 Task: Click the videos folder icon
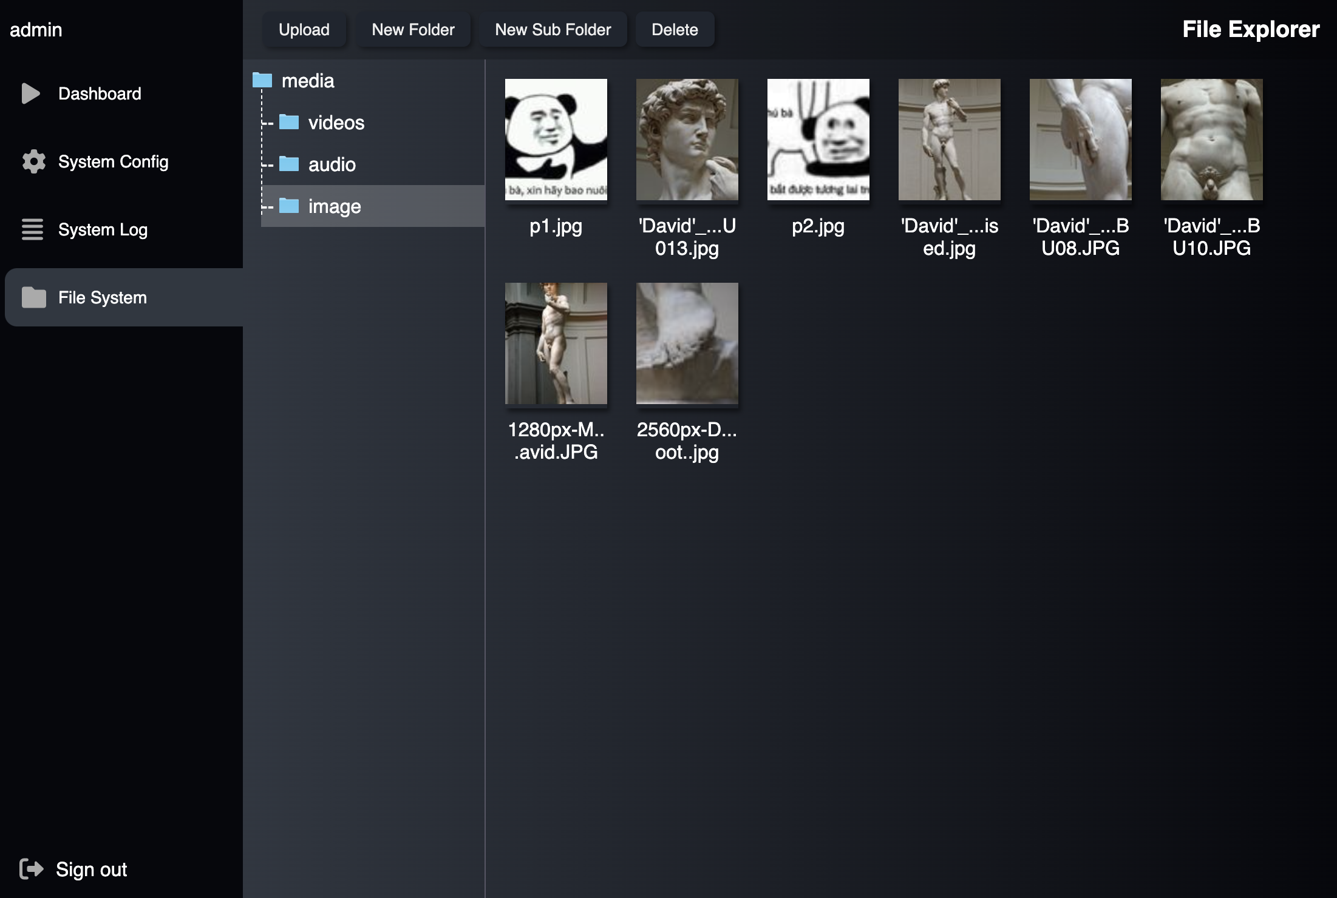(289, 123)
